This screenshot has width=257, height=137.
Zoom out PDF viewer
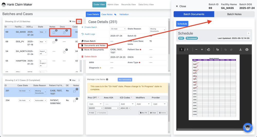pyautogui.click(x=196, y=50)
